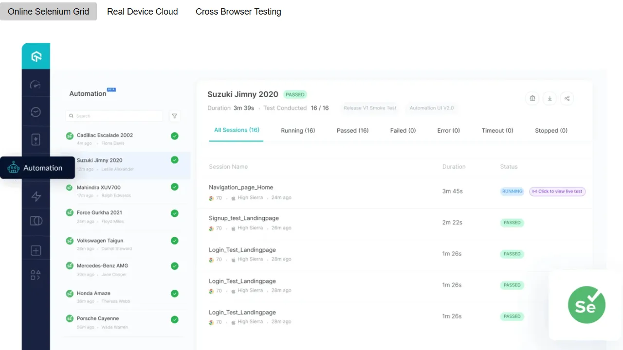Click the Automation UI V2.0 tag
The image size is (623, 350).
[x=432, y=108]
